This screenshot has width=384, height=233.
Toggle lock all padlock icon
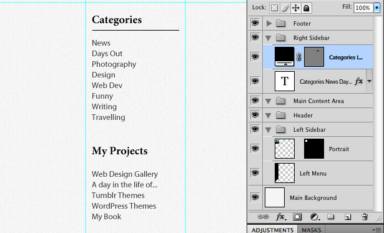click(x=306, y=8)
